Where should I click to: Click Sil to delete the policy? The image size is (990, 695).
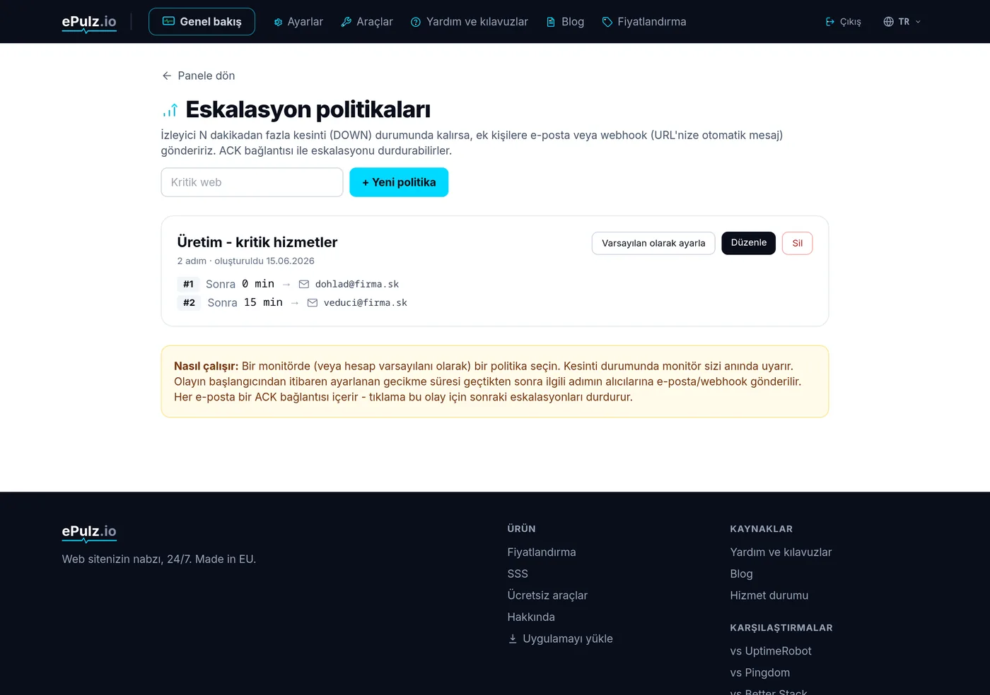tap(797, 243)
